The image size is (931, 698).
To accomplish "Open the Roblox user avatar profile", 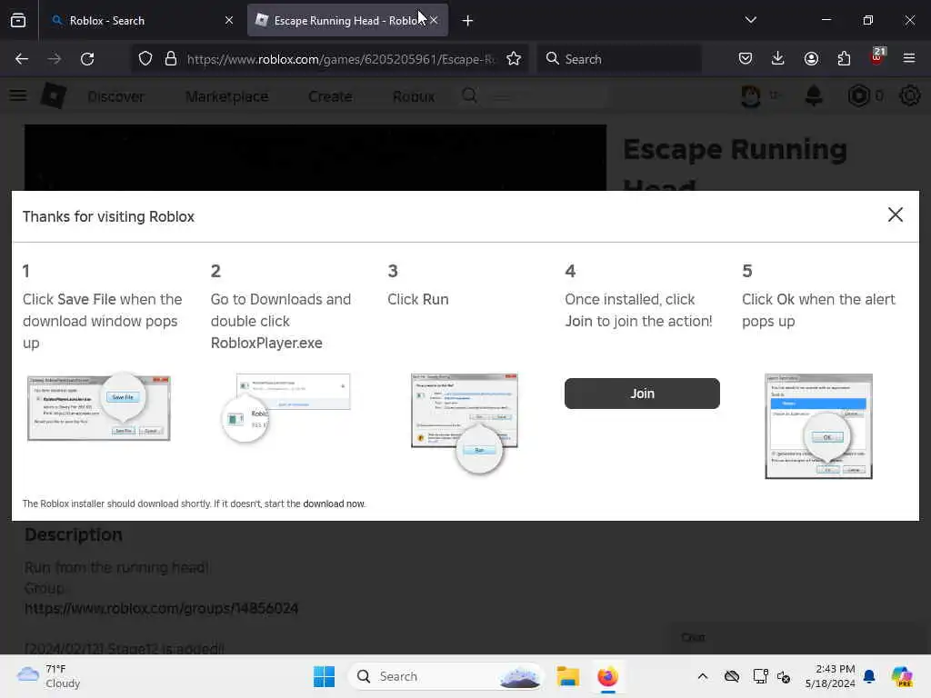I will pyautogui.click(x=751, y=95).
